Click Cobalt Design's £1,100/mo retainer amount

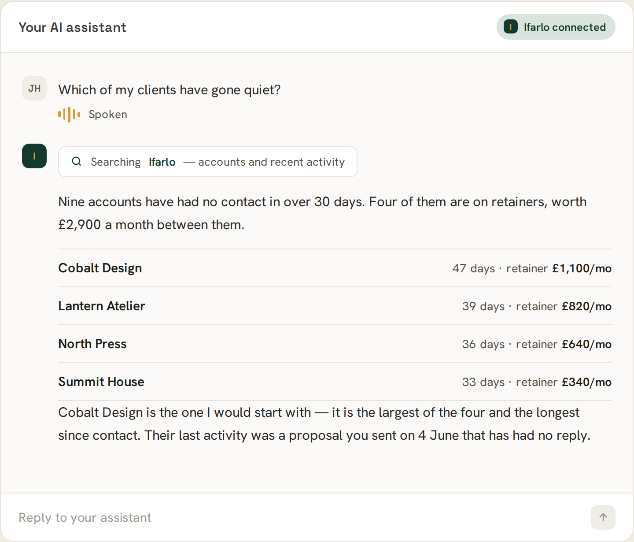click(x=582, y=268)
